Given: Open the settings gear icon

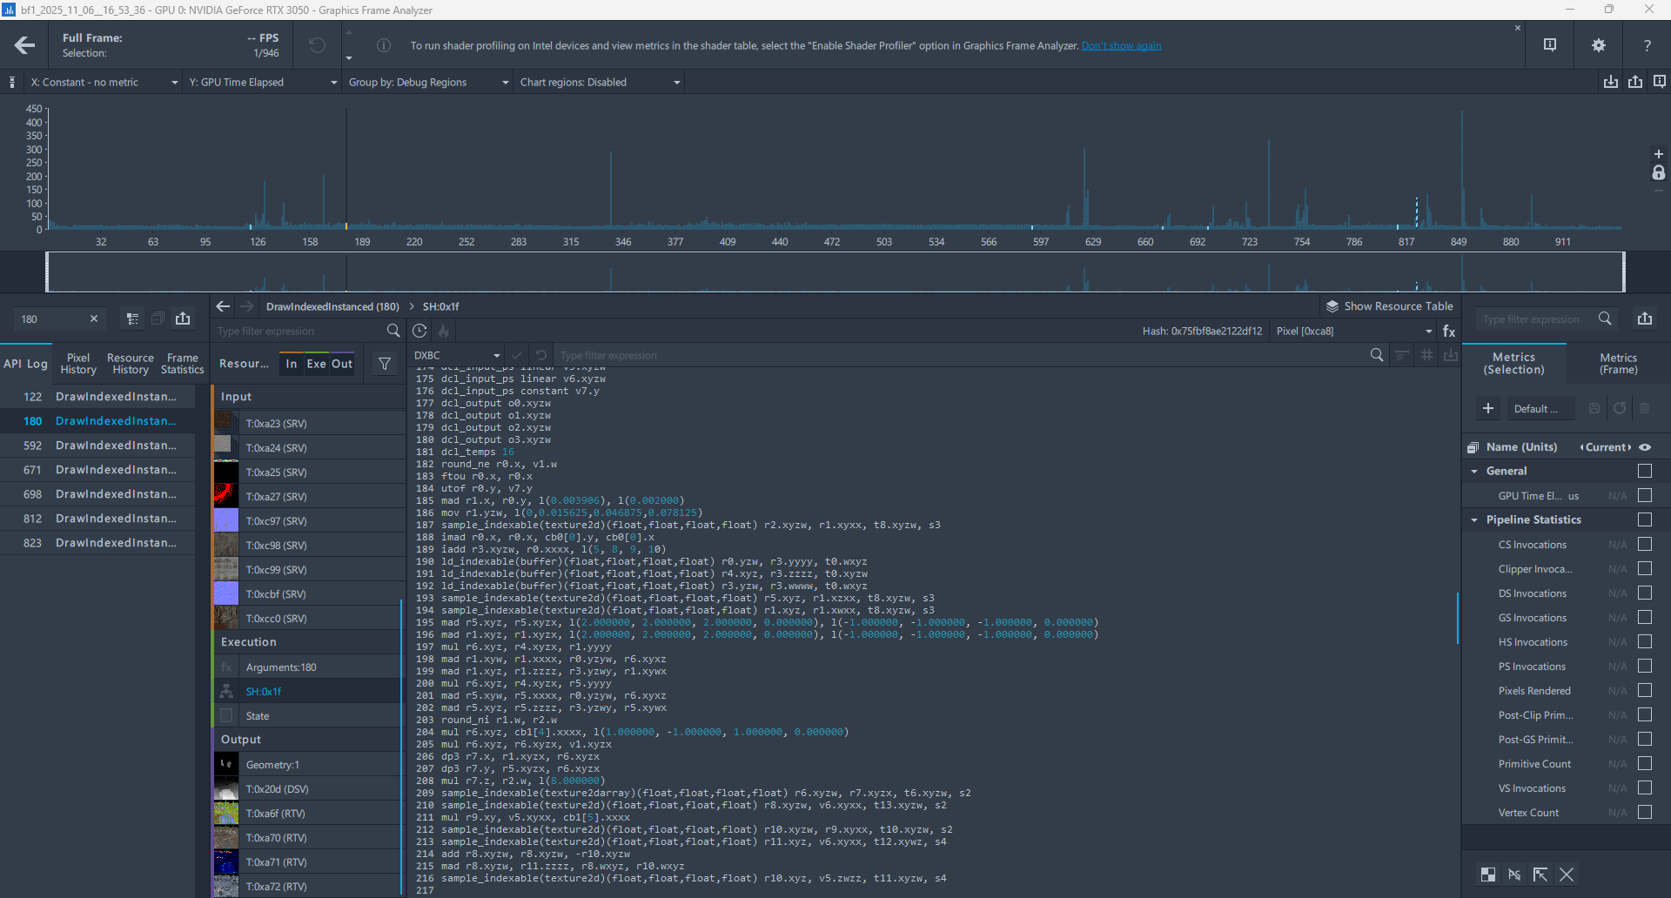Looking at the screenshot, I should tap(1599, 45).
